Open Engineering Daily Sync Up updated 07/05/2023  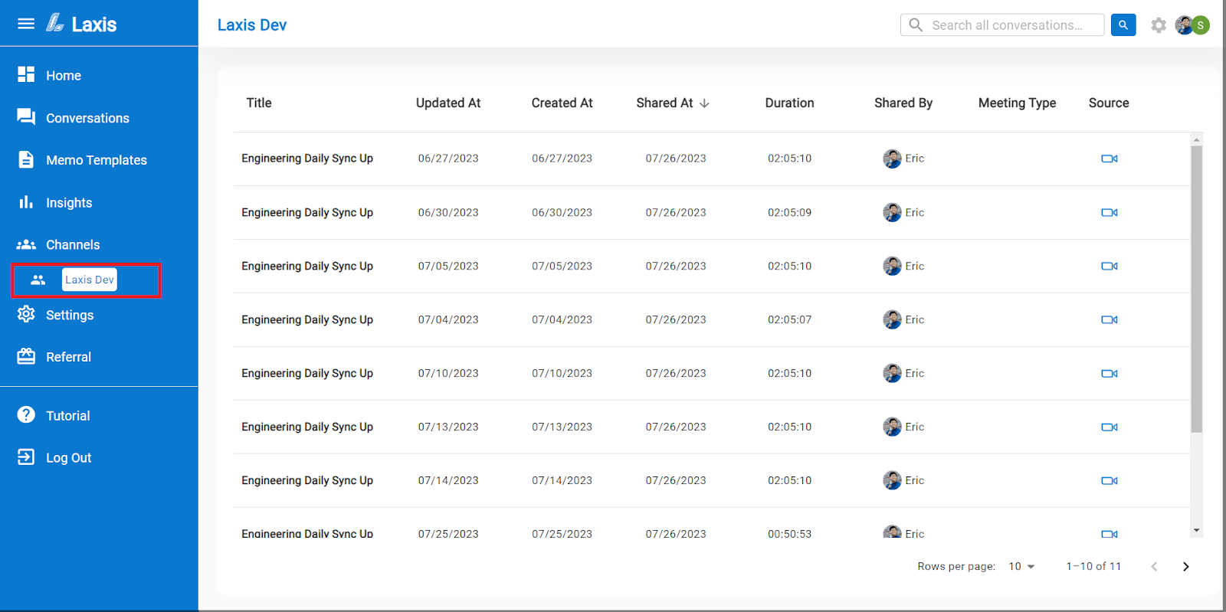coord(307,266)
